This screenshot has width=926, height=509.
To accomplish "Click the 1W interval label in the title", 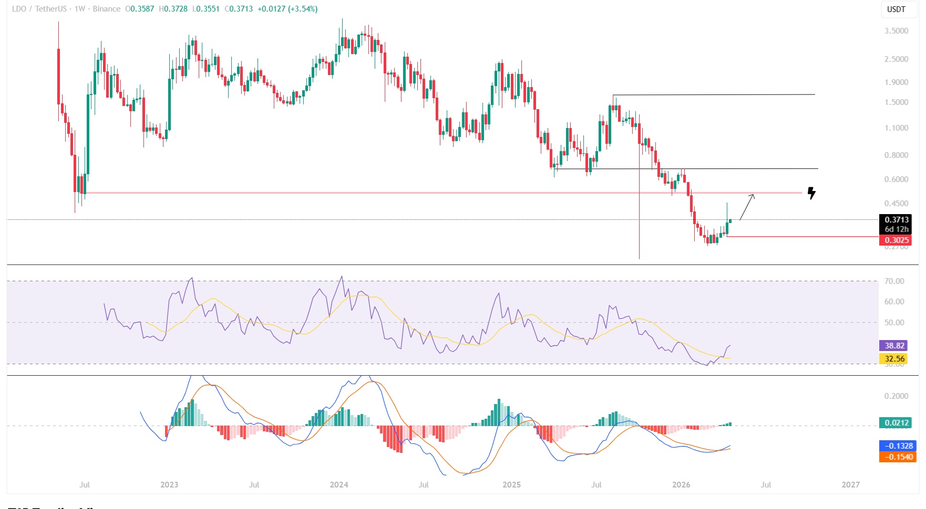I will [80, 9].
